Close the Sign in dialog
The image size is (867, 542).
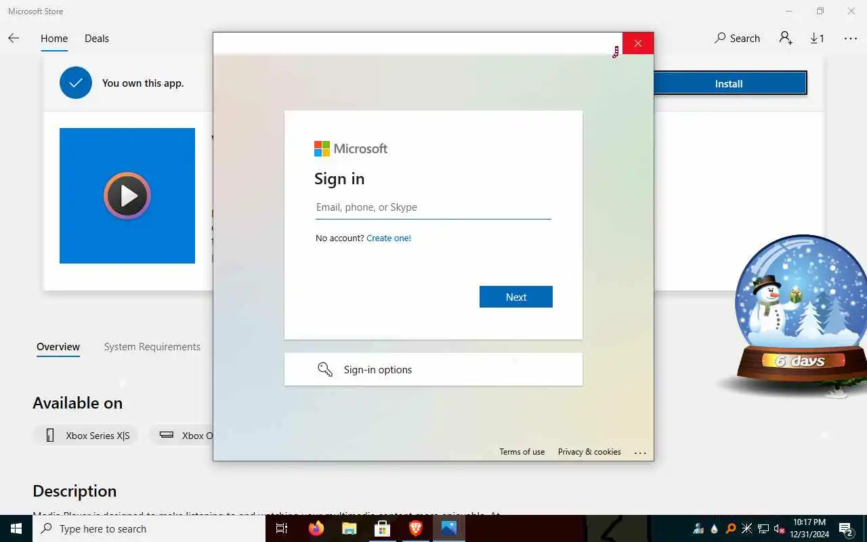coord(638,43)
